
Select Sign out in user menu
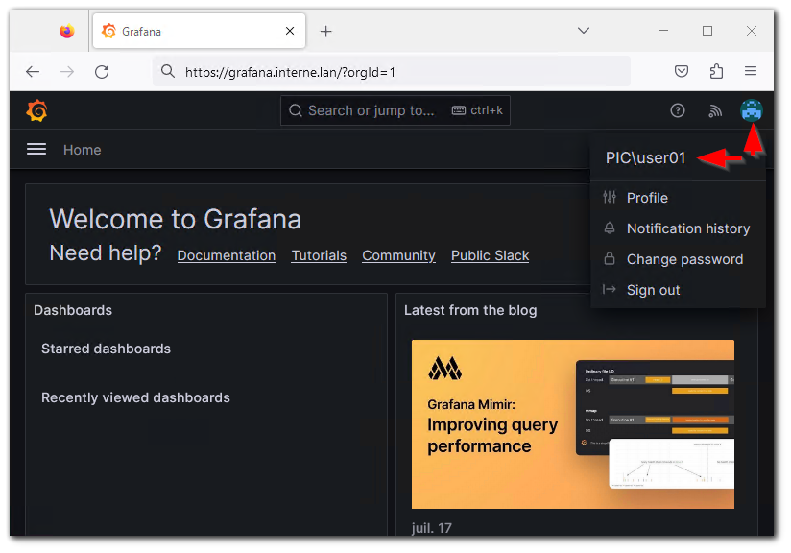point(678,290)
